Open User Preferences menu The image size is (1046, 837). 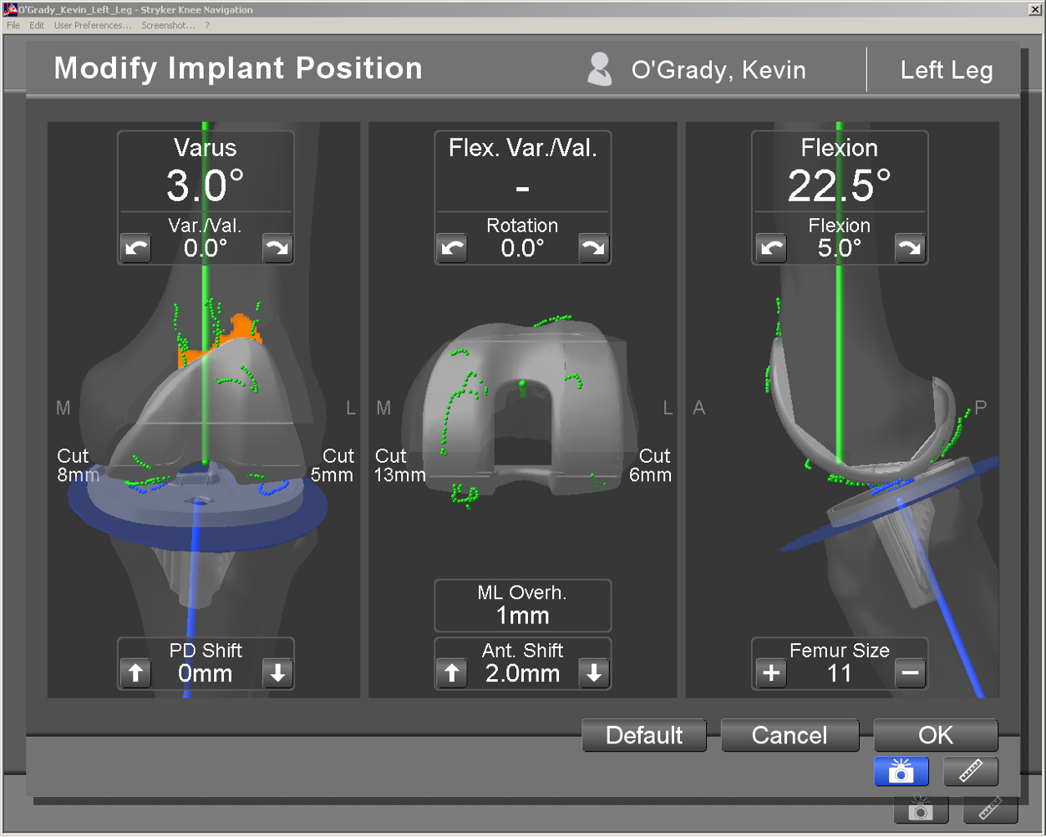[x=93, y=26]
